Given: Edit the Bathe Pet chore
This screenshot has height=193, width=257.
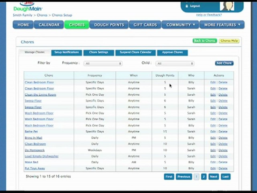Looking at the screenshot, I should (213, 132).
